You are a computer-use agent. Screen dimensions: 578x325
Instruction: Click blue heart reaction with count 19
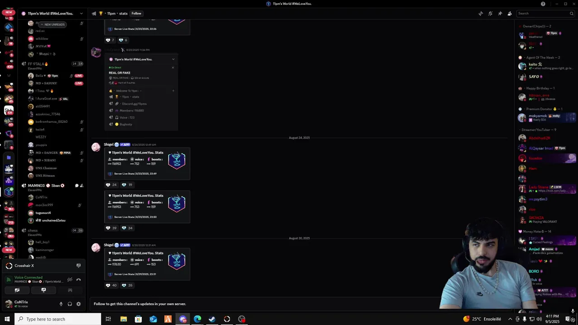[x=127, y=185]
